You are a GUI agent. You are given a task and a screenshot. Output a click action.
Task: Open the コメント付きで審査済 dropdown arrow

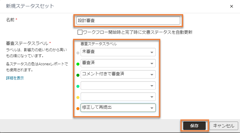coord(152,75)
